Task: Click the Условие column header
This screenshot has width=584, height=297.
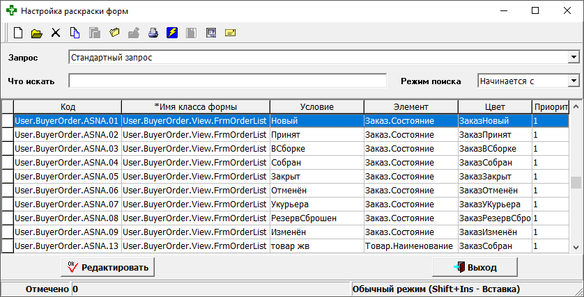Action: pyautogui.click(x=316, y=107)
